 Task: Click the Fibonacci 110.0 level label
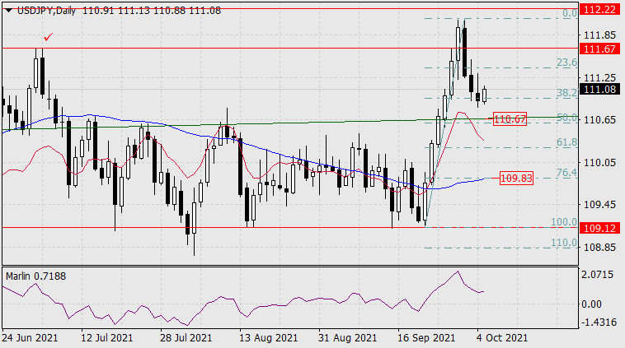[x=564, y=242]
